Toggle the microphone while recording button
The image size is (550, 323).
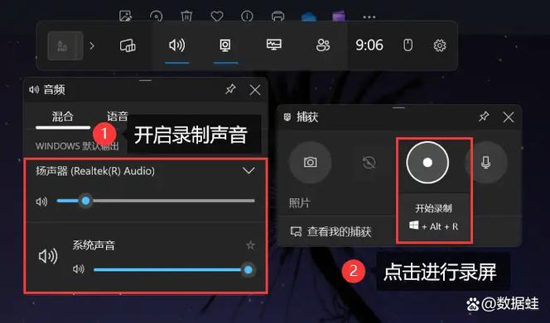click(x=486, y=163)
